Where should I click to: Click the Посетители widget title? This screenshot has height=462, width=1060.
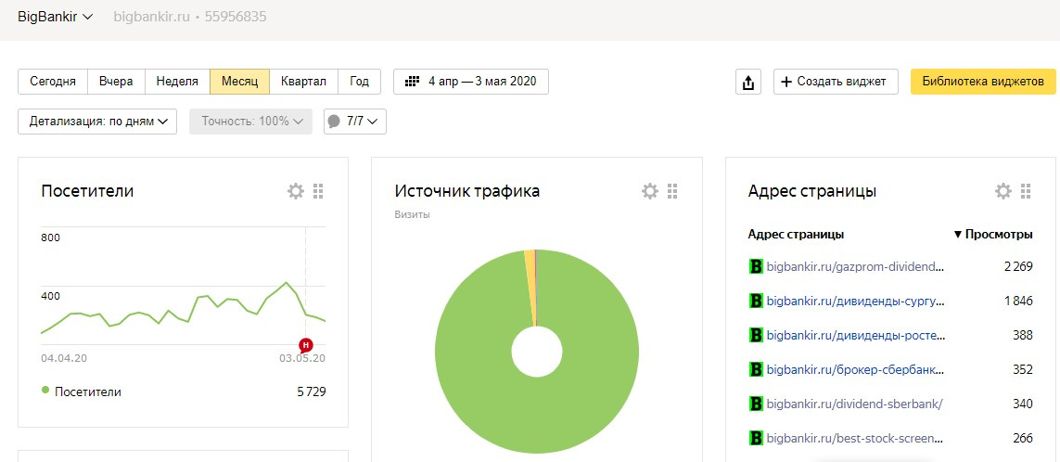tap(87, 191)
